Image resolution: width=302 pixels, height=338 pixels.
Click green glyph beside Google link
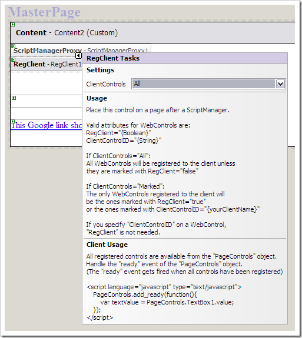tap(13, 122)
